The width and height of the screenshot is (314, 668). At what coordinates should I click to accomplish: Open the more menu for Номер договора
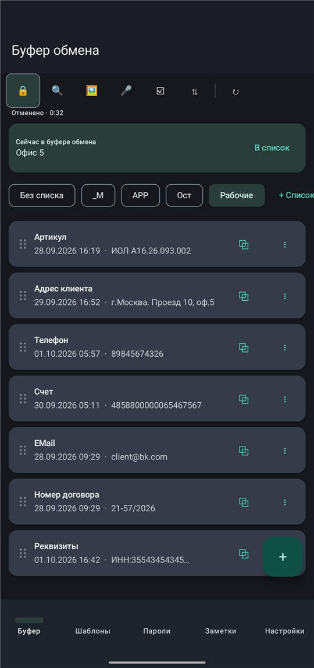(285, 502)
